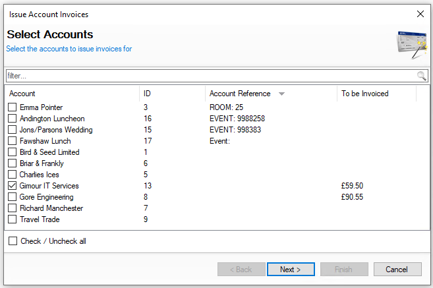433x288 pixels.
Task: Select the Fawshaw Lunch account row
Action: tap(45, 141)
